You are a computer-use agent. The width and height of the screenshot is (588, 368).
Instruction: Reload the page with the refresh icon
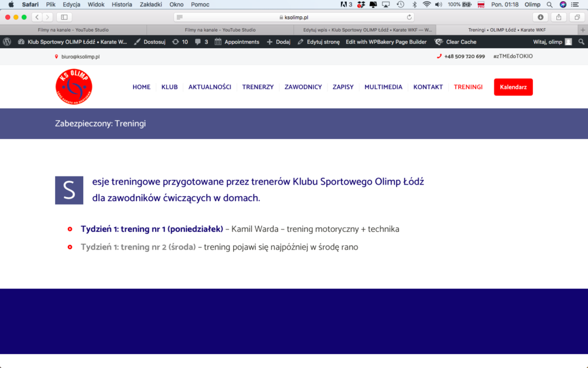[409, 17]
